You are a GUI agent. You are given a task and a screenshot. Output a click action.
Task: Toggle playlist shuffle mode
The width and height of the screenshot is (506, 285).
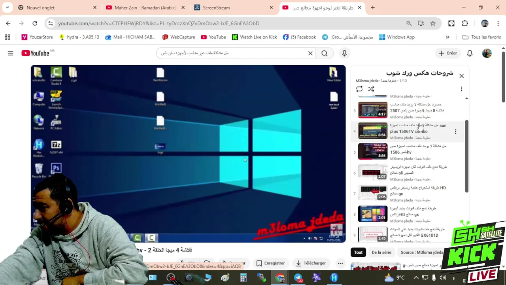tap(371, 89)
